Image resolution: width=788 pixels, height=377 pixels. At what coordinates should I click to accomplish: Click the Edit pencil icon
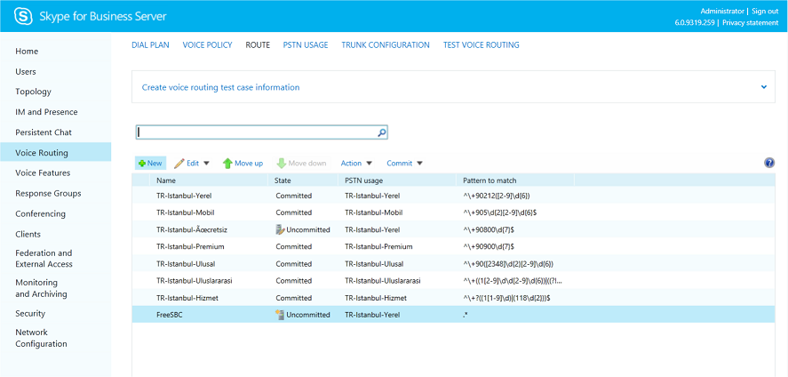coord(179,164)
